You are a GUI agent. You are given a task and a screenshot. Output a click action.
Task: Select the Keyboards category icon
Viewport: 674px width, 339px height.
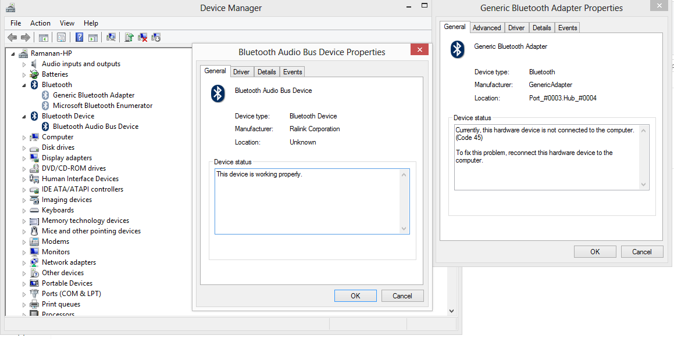[34, 210]
